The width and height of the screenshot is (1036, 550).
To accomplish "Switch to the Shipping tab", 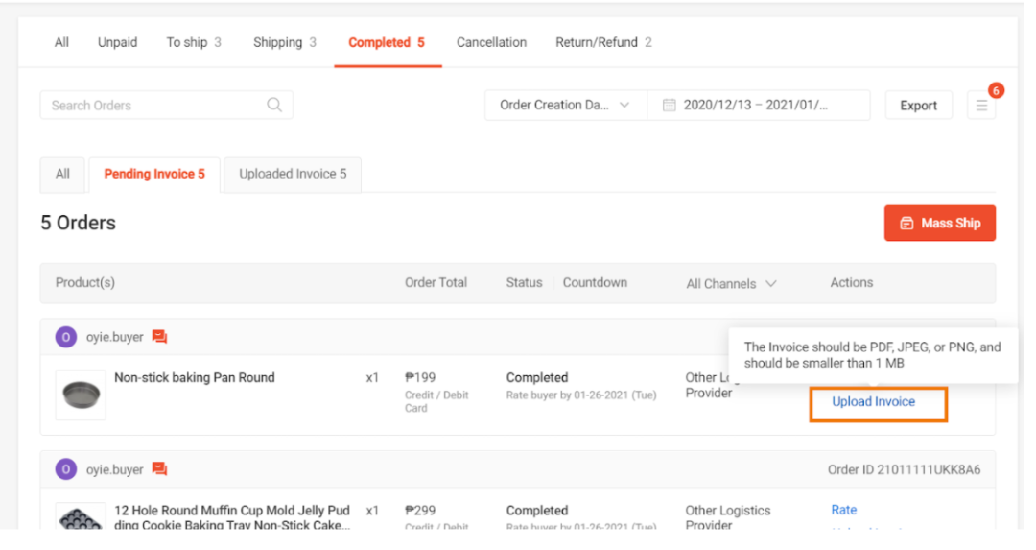I will [x=284, y=42].
